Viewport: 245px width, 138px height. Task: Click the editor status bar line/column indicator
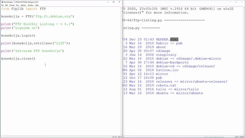[x=117, y=137]
